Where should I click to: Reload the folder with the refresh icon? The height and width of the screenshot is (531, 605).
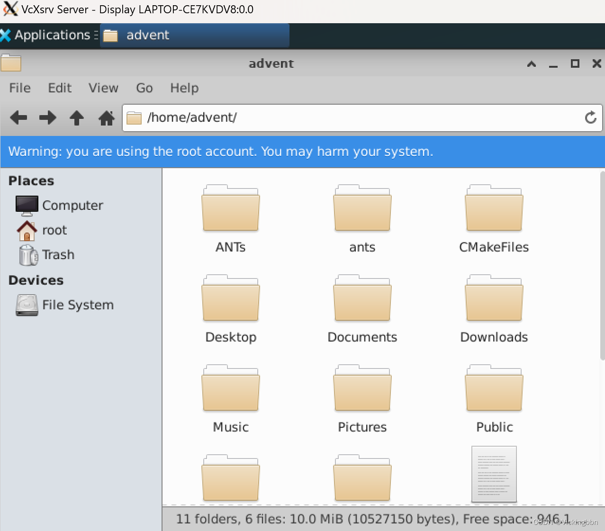click(x=590, y=117)
